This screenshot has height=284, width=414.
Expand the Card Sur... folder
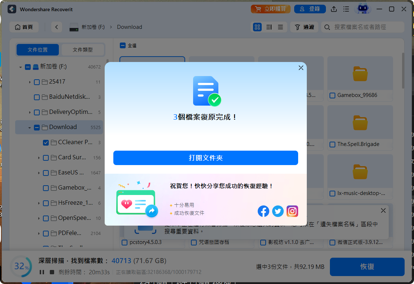click(x=39, y=158)
